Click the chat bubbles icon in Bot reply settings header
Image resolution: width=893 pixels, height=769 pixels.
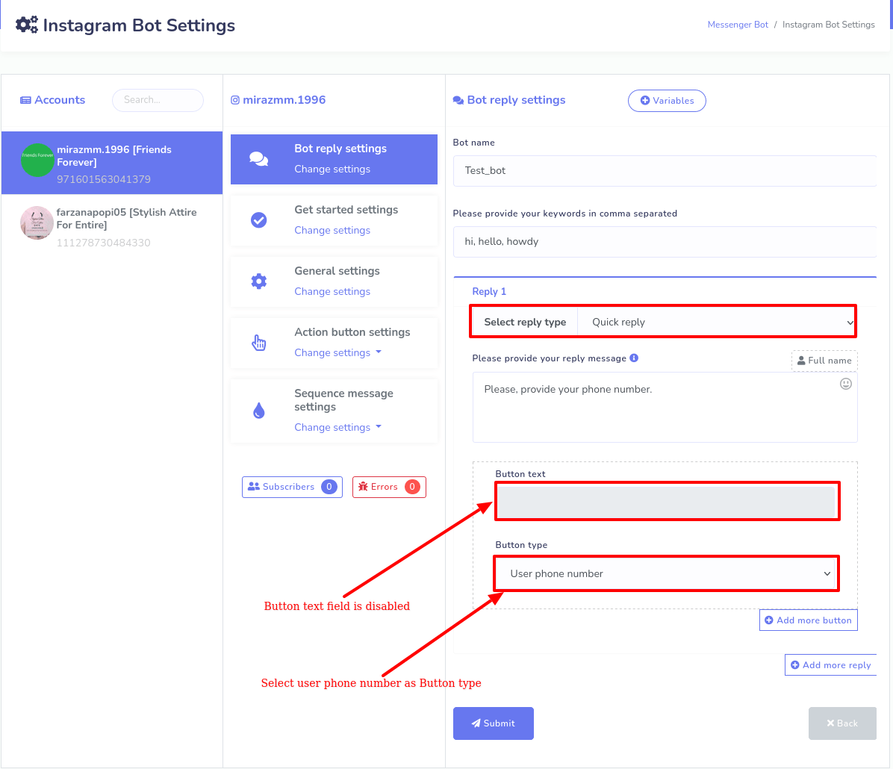pos(458,100)
